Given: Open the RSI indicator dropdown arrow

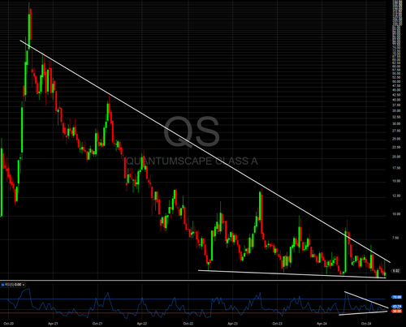Looking at the screenshot, I should (24, 285).
